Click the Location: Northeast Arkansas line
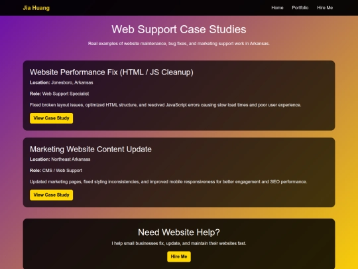Viewport: 358px width, 269px height. click(60, 159)
